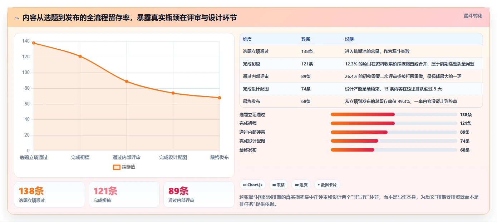This screenshot has width=497, height=222.
Task: Click x-axis label 最终发布 under chart
Action: [219, 157]
